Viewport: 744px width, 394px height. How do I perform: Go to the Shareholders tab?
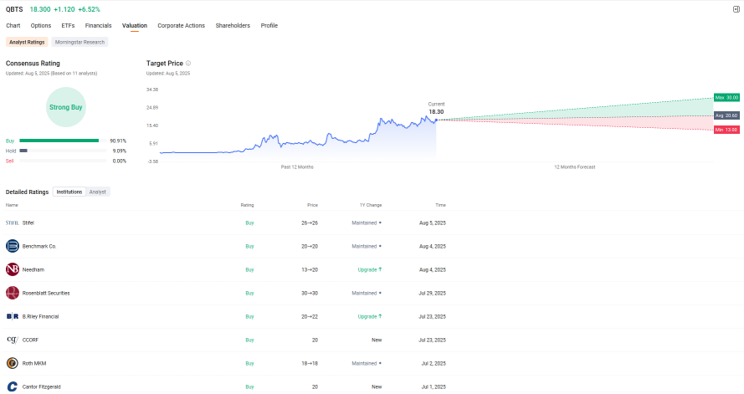pyautogui.click(x=233, y=26)
